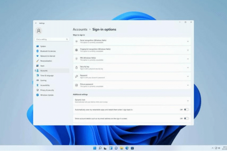Click the Gaming controller icon
This screenshot has height=151, width=227.
point(38,80)
